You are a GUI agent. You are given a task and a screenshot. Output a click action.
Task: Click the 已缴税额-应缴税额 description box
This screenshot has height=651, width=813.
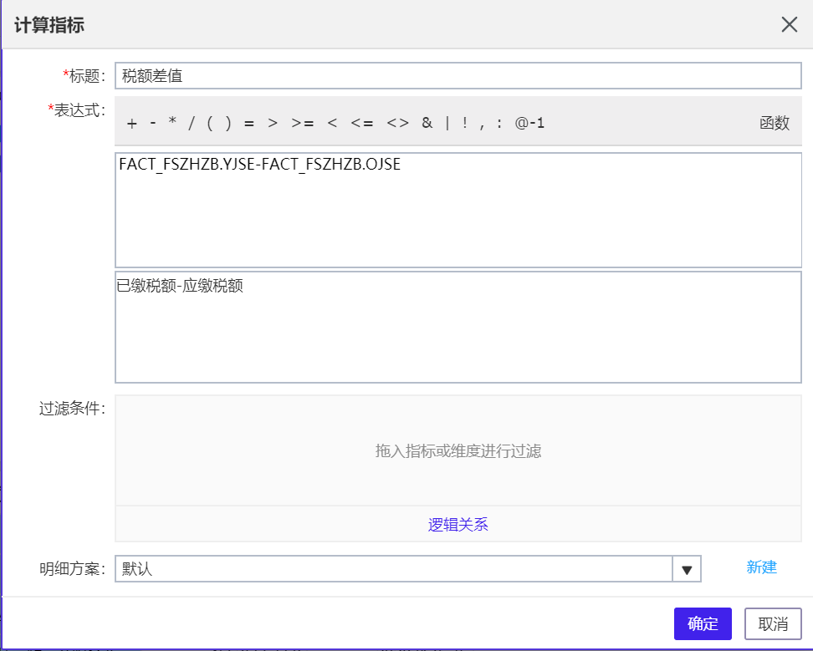[458, 328]
